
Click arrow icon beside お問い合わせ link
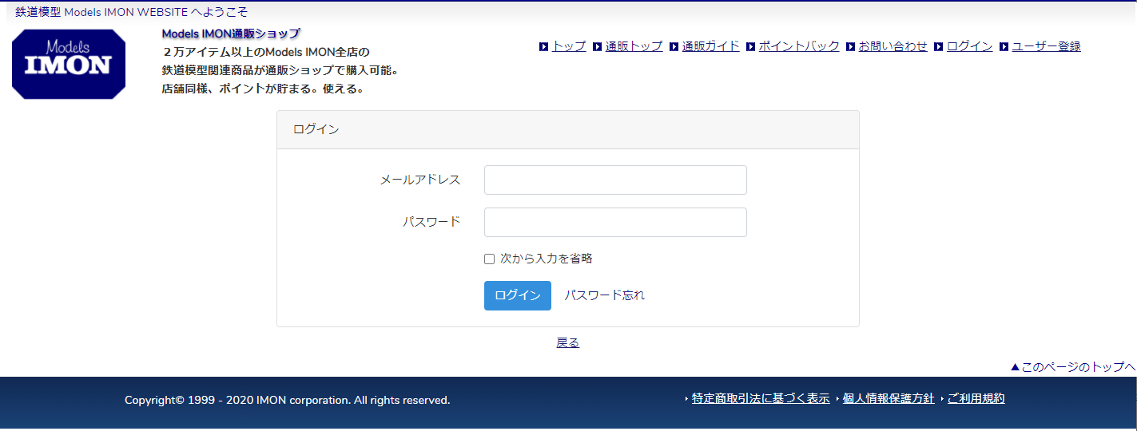click(851, 47)
